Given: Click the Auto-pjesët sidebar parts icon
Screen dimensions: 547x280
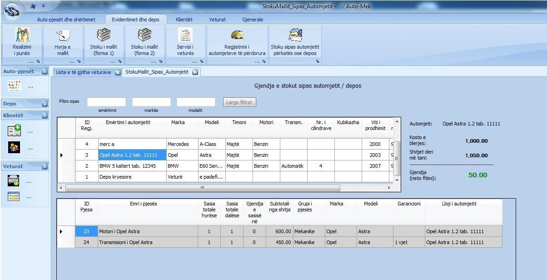Looking at the screenshot, I should tap(14, 86).
